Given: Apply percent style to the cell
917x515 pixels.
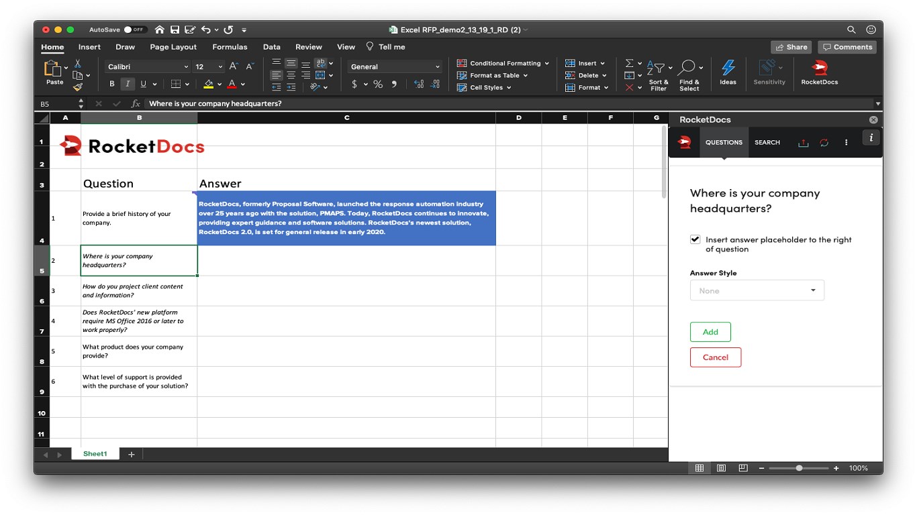Looking at the screenshot, I should tap(378, 84).
